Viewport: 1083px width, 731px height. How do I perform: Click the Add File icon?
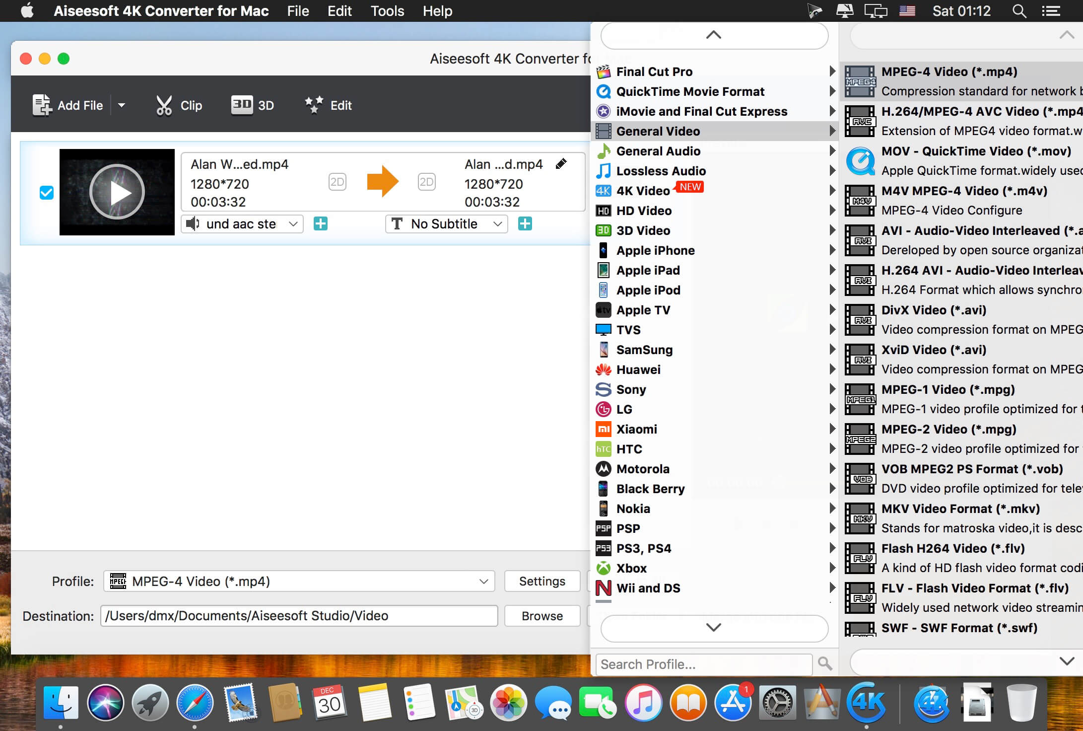pyautogui.click(x=42, y=105)
